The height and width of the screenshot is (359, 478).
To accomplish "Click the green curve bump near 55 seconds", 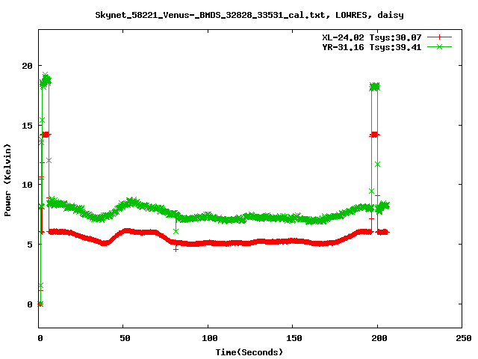I will 132,202.
